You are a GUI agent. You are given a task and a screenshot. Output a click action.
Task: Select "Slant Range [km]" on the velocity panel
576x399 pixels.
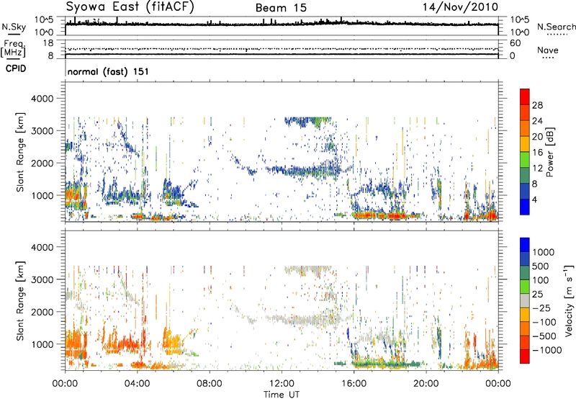click(20, 301)
